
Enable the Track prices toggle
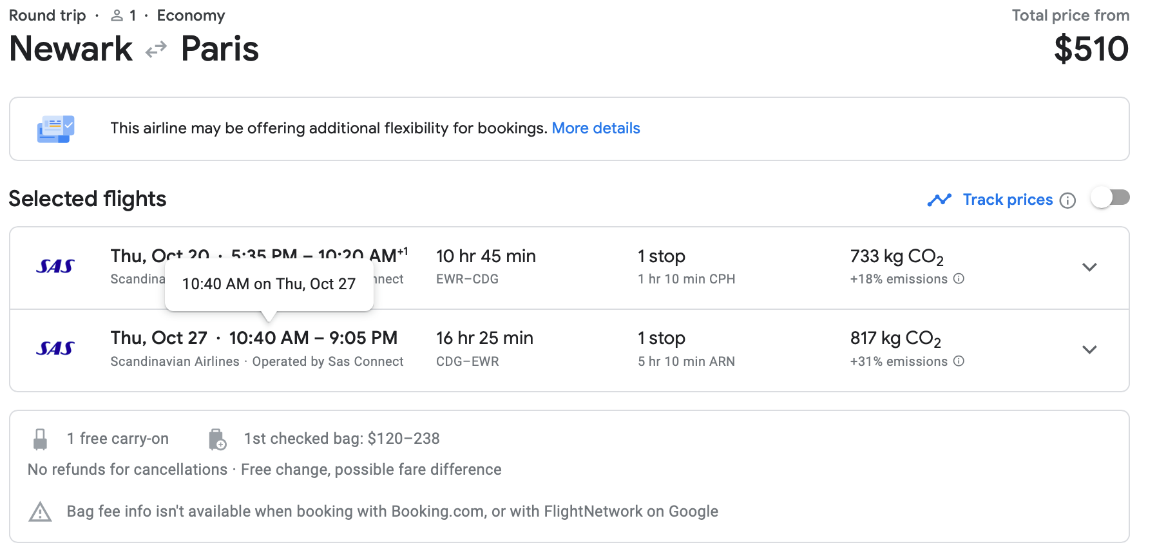[x=1110, y=198]
